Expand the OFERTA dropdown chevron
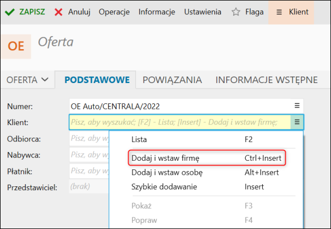Screen dimensions: 331x229 [45, 80]
